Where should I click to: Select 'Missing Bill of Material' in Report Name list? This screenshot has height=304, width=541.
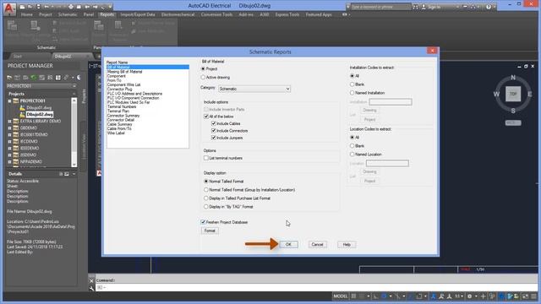124,72
